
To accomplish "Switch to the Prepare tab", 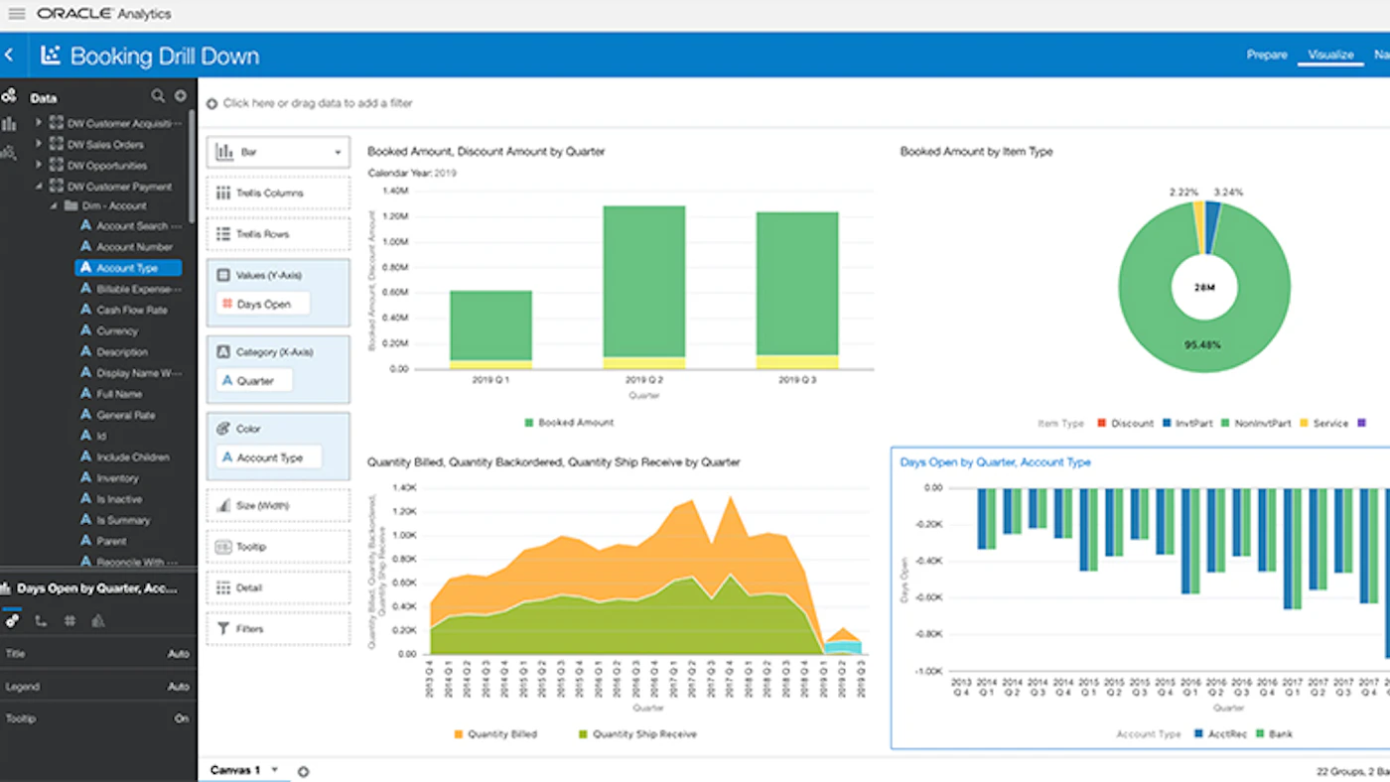I will (x=1267, y=55).
